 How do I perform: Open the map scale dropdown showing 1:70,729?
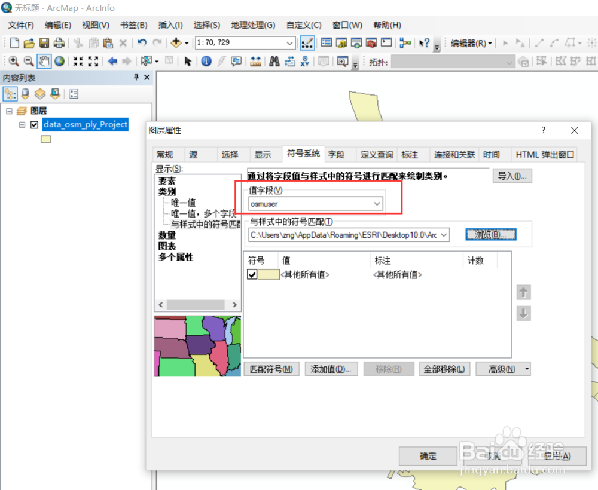pos(289,42)
